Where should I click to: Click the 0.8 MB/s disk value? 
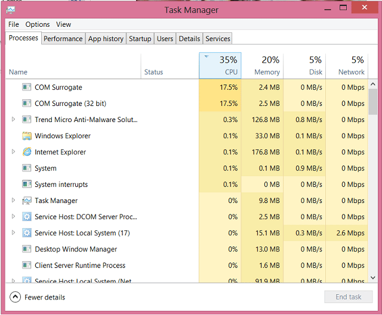click(x=309, y=120)
